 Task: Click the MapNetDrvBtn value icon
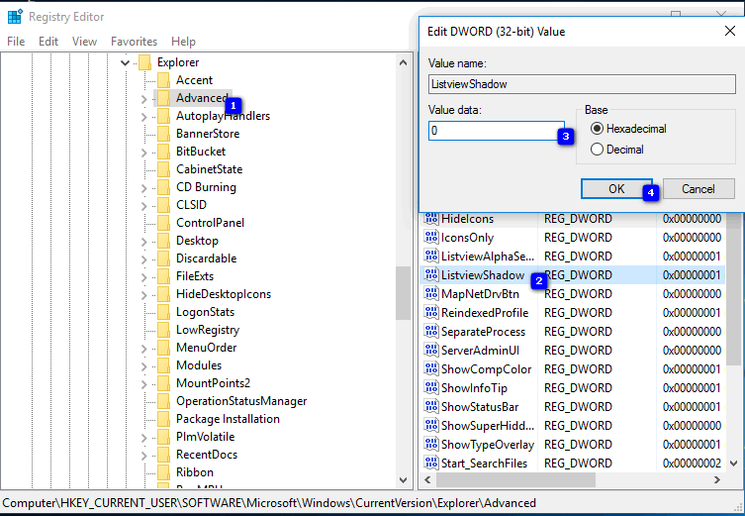coord(431,293)
